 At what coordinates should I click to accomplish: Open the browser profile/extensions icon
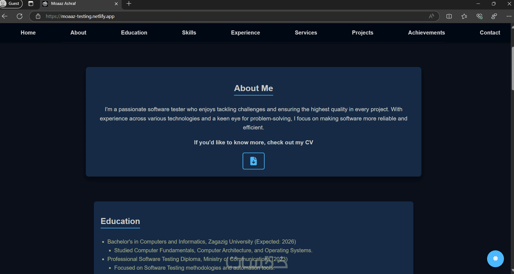(494, 16)
